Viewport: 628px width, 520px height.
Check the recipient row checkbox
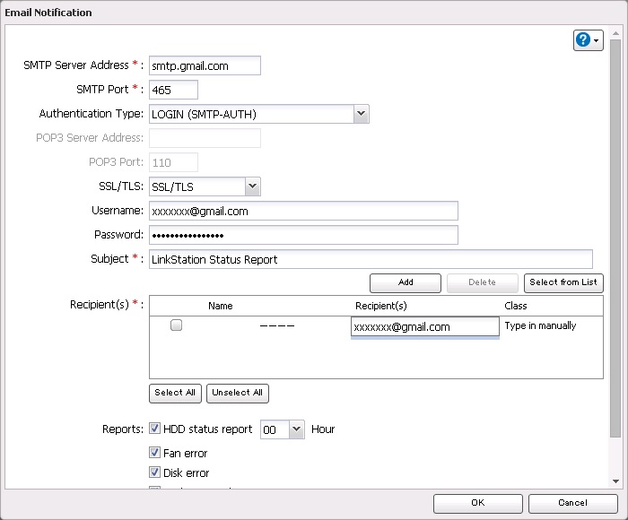coord(177,326)
